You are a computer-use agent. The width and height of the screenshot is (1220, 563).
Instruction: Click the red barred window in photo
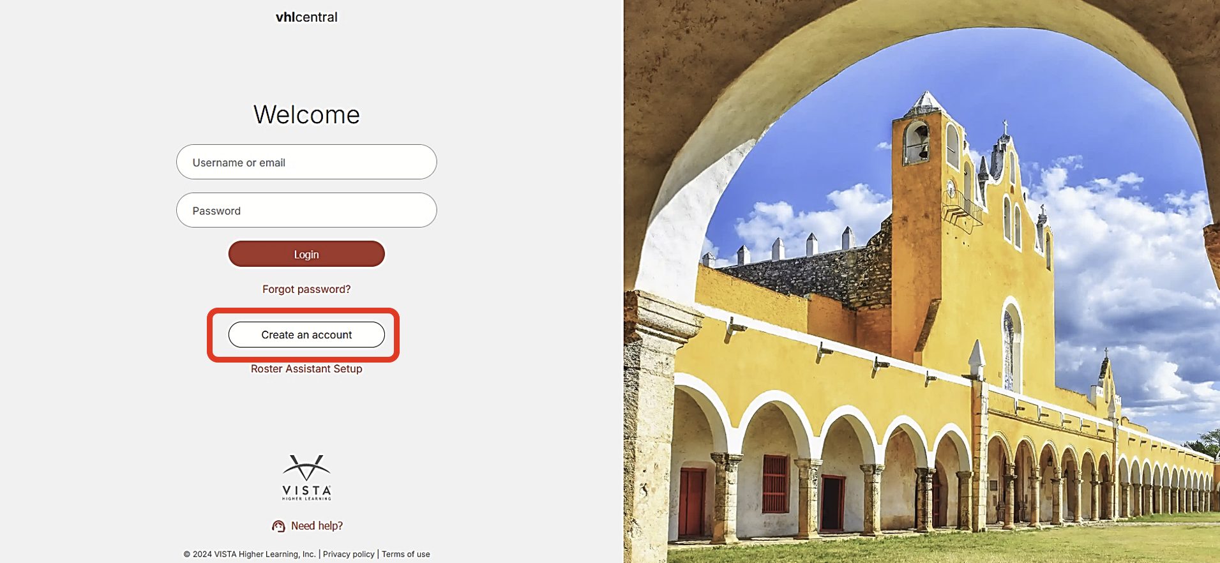[775, 484]
